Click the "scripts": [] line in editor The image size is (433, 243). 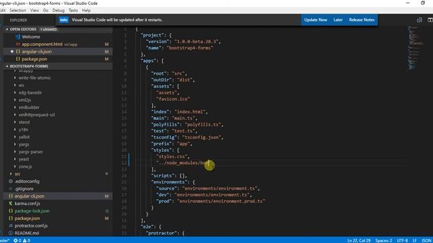pos(169,175)
